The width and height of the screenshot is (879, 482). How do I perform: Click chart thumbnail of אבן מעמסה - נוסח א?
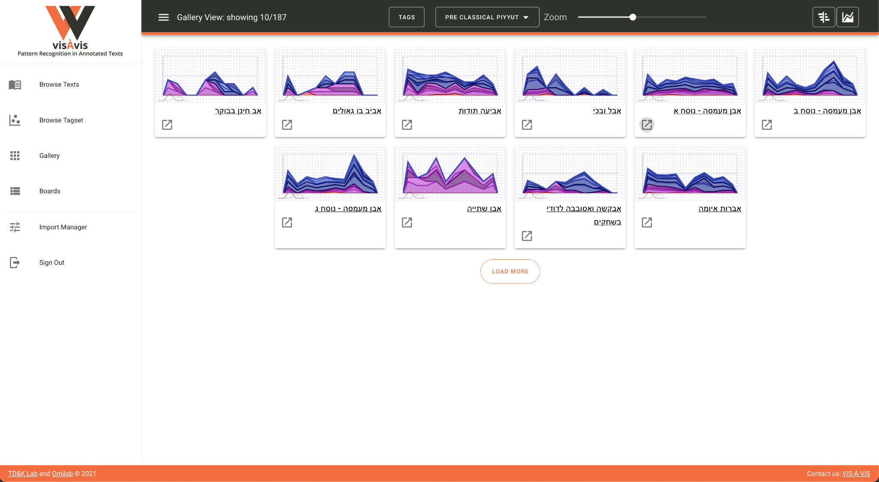tap(690, 76)
